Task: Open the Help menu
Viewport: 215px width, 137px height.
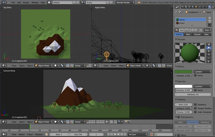Action: coord(43,3)
